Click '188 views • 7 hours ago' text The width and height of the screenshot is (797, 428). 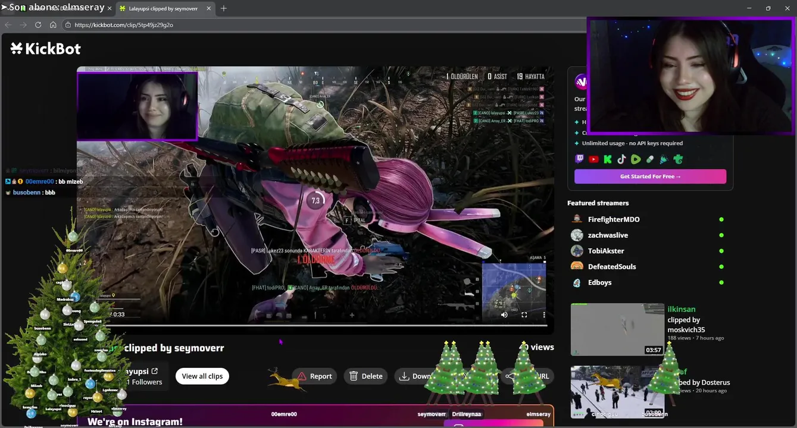point(696,338)
